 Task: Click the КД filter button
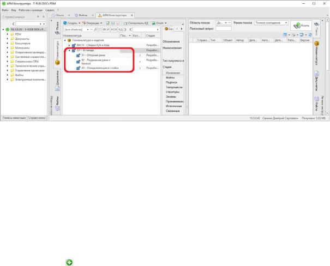[x=121, y=29]
